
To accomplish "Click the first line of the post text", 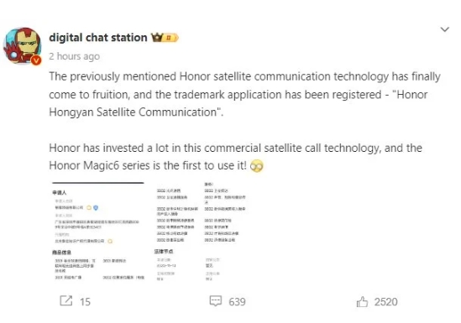I will [x=244, y=76].
